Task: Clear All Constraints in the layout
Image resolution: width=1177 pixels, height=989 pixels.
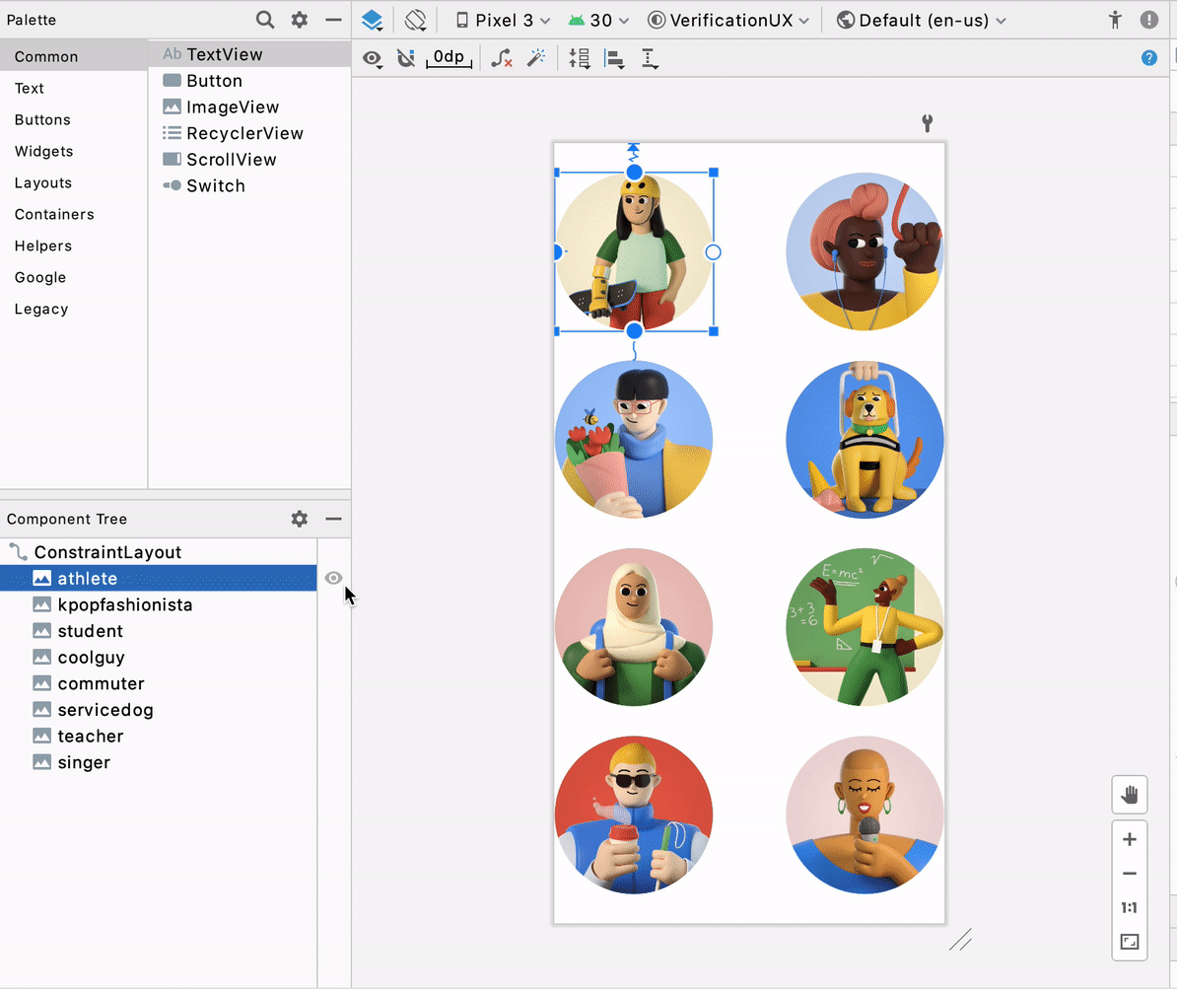Action: 501,57
